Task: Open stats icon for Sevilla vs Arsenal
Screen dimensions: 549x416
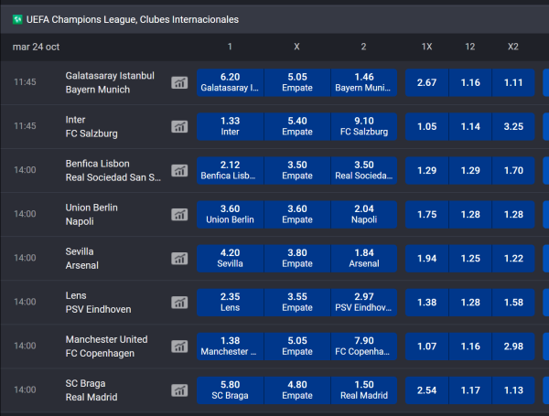Action: [179, 258]
